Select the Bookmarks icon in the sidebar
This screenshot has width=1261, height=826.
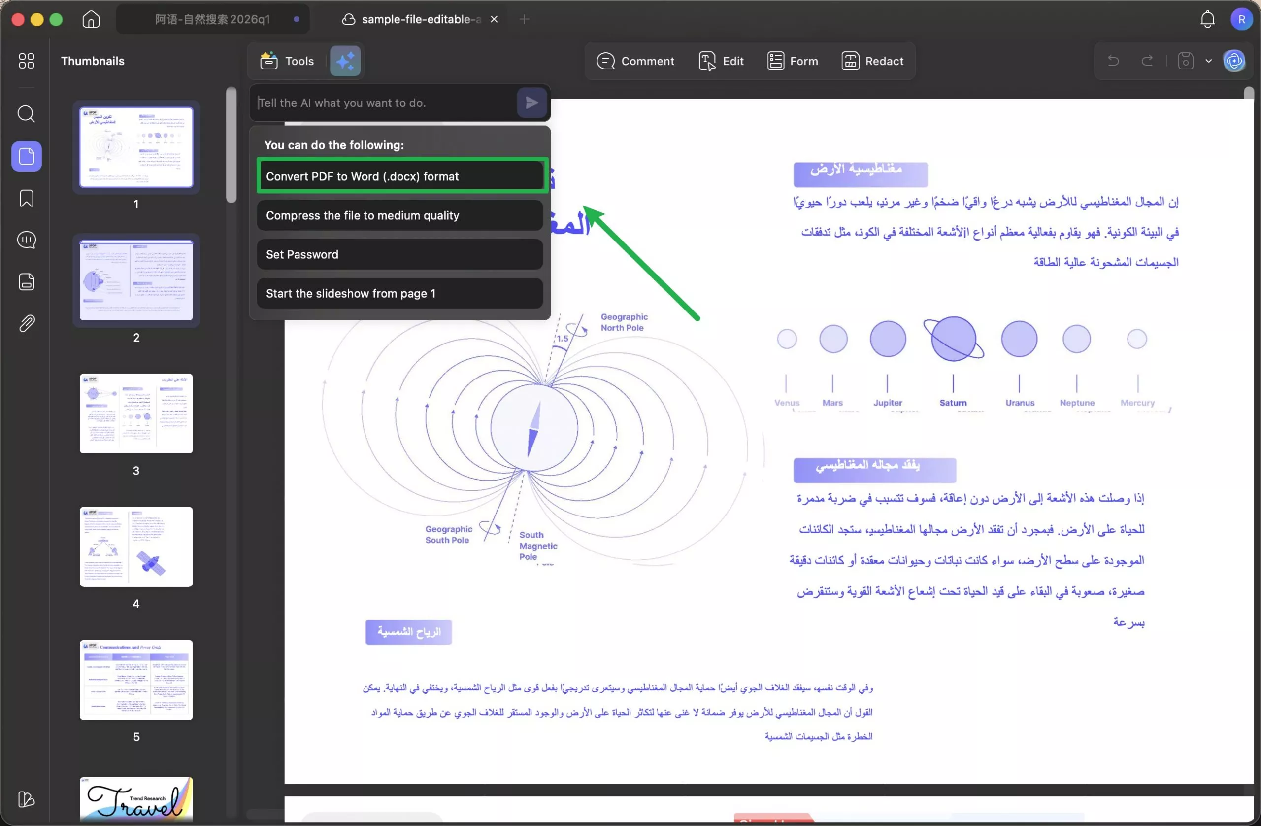[x=26, y=198]
